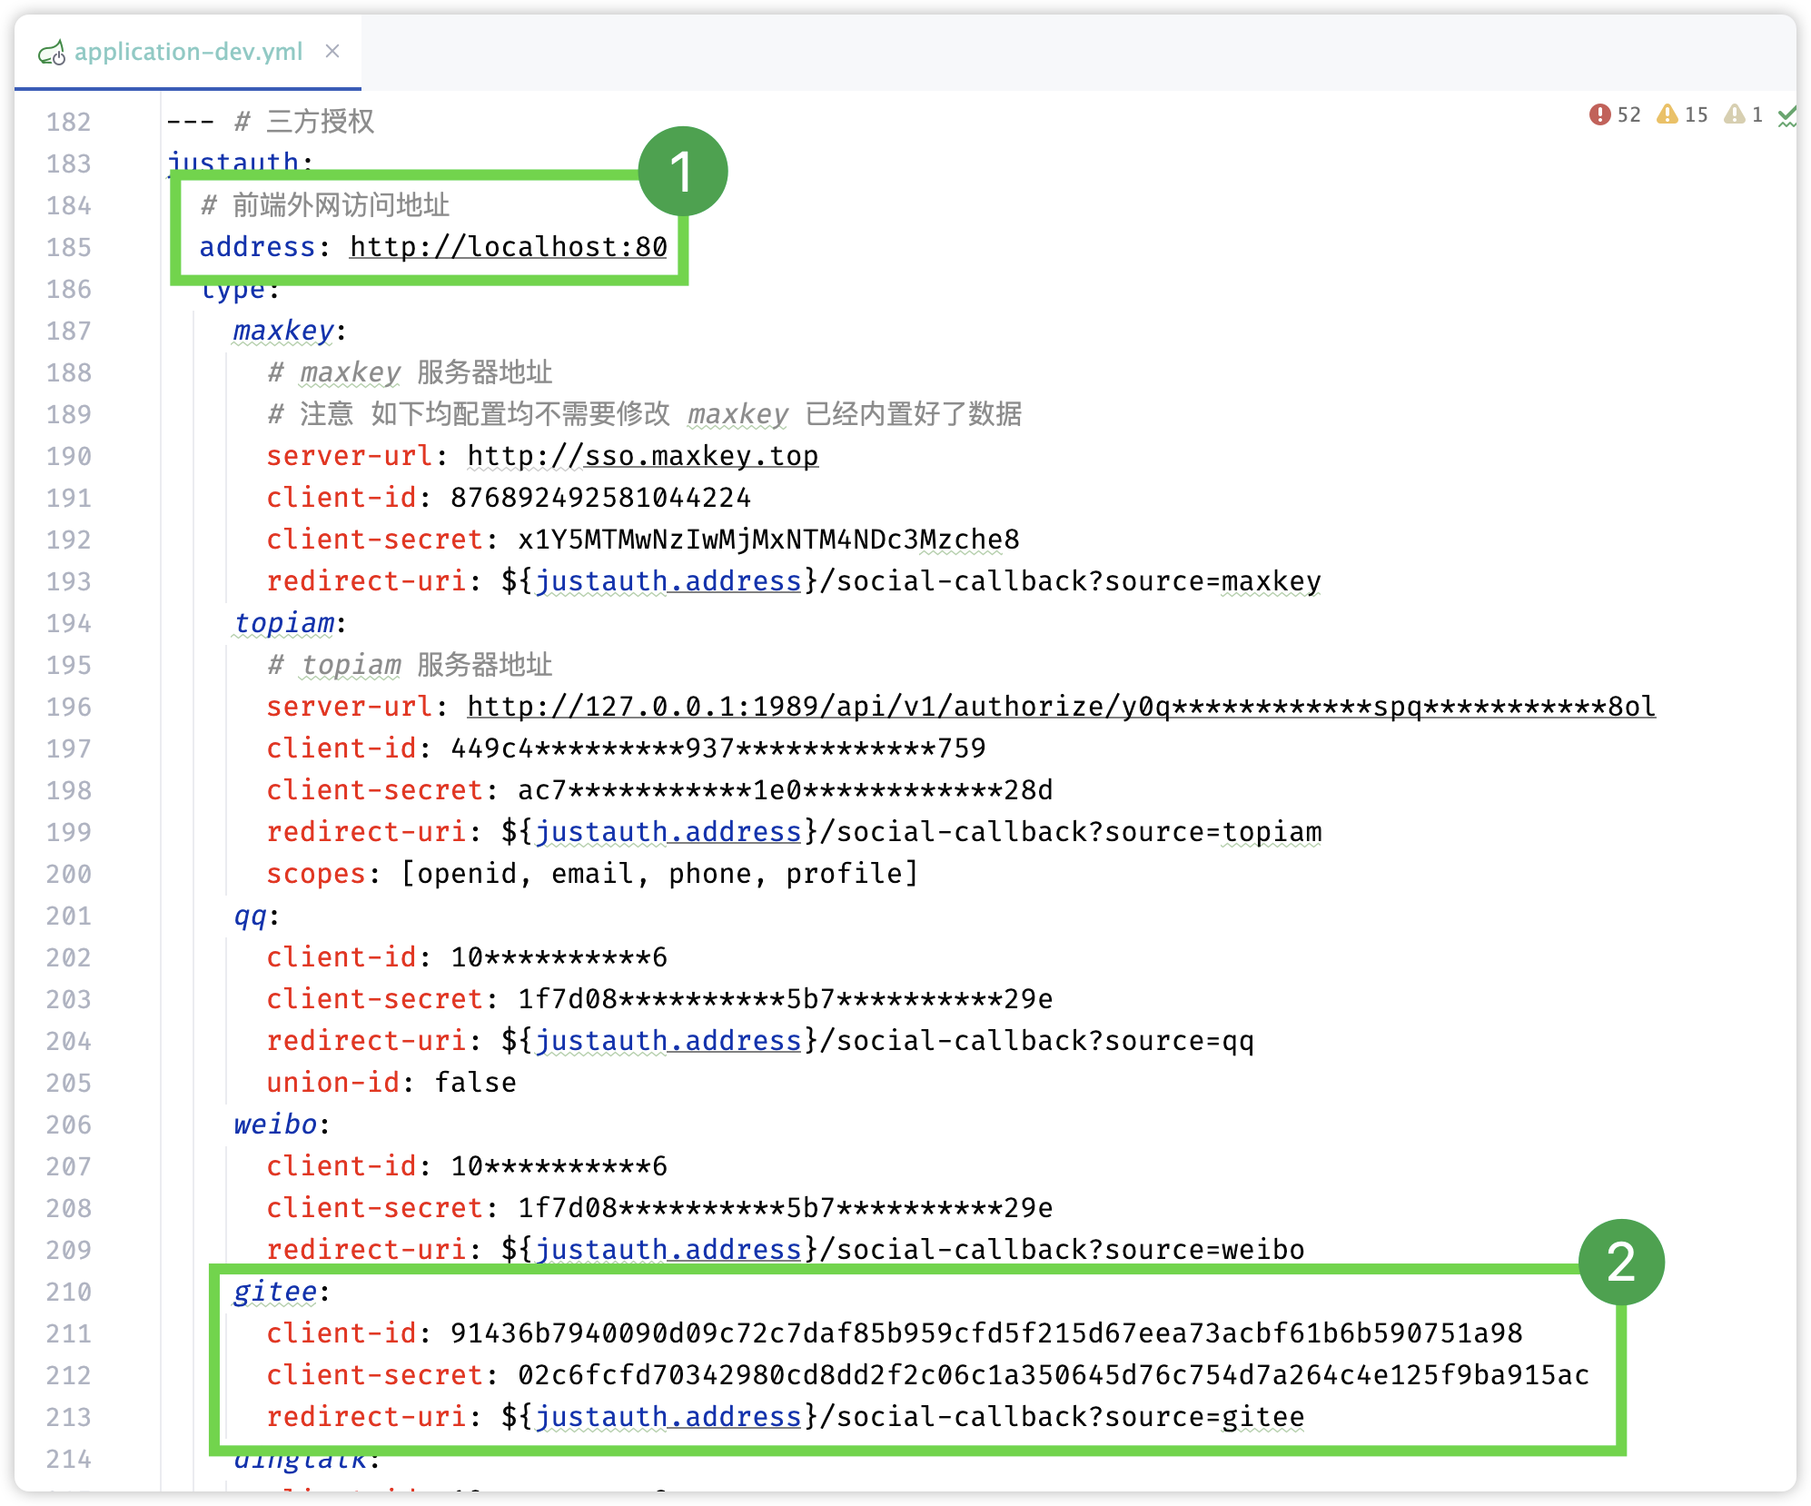Open the red errors indicator showing 52
Image resolution: width=1811 pixels, height=1506 pixels.
1615,114
